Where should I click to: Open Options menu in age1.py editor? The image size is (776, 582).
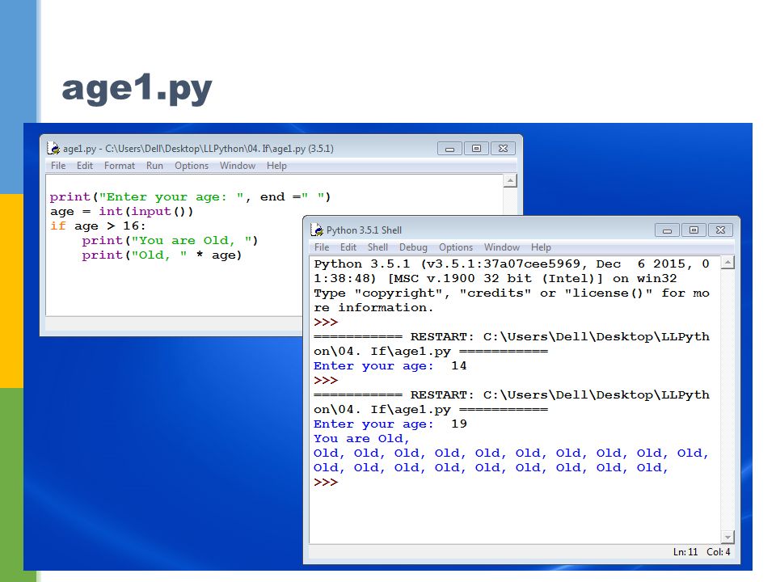(192, 166)
